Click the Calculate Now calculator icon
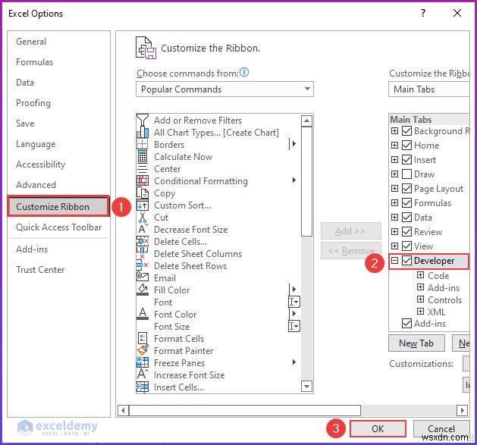The image size is (477, 445). (143, 156)
